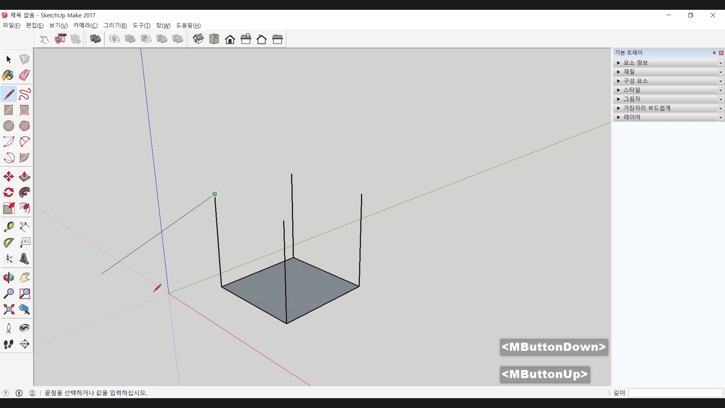
Task: Click the 길이 measurement input box
Action: click(675, 393)
